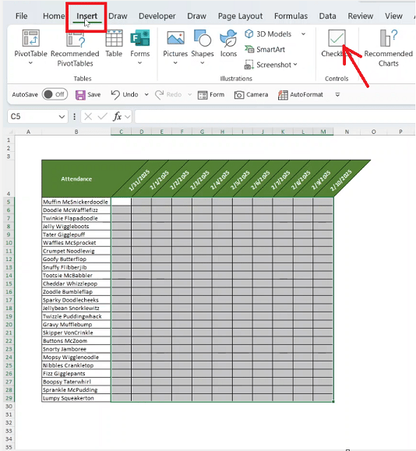Open the Data tab

click(327, 16)
